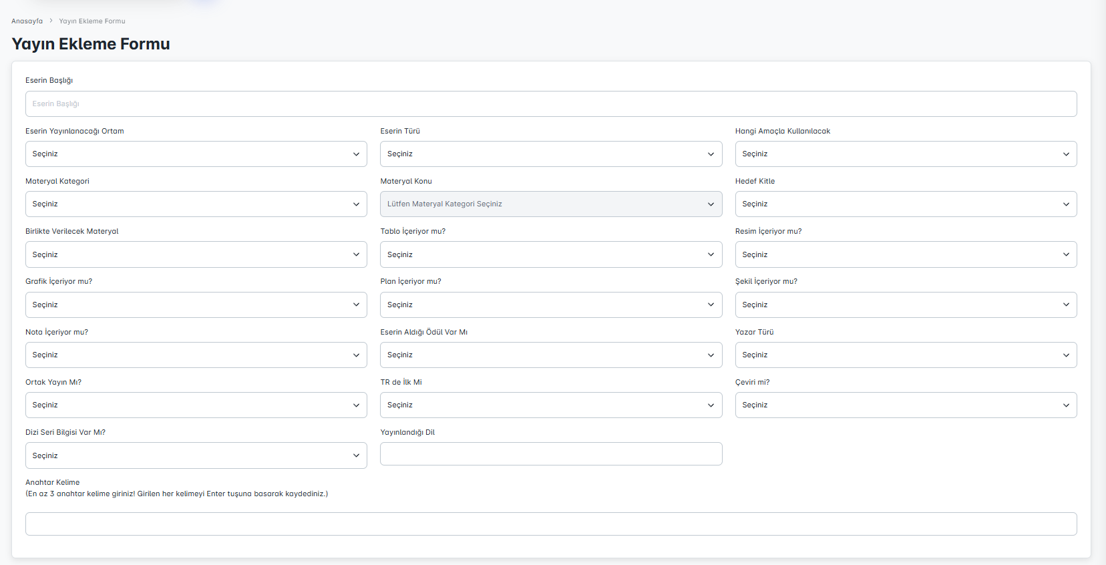Open the Eserin Yayınlanacağı Ortam dropdown

(x=196, y=154)
